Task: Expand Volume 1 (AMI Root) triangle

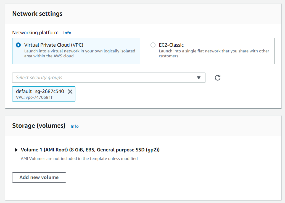Action: tap(16, 150)
